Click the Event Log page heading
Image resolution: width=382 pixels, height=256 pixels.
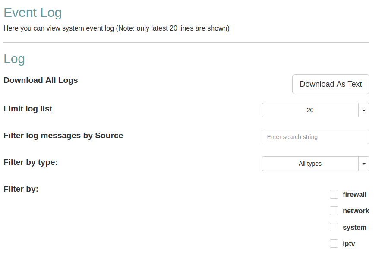[33, 13]
